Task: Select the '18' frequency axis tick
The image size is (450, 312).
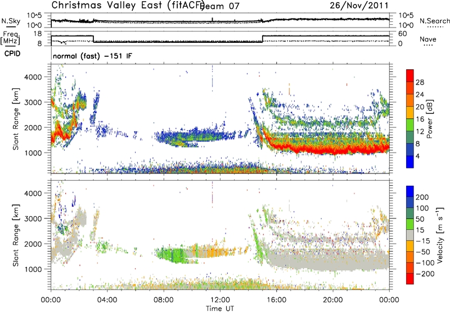Action: coord(37,34)
